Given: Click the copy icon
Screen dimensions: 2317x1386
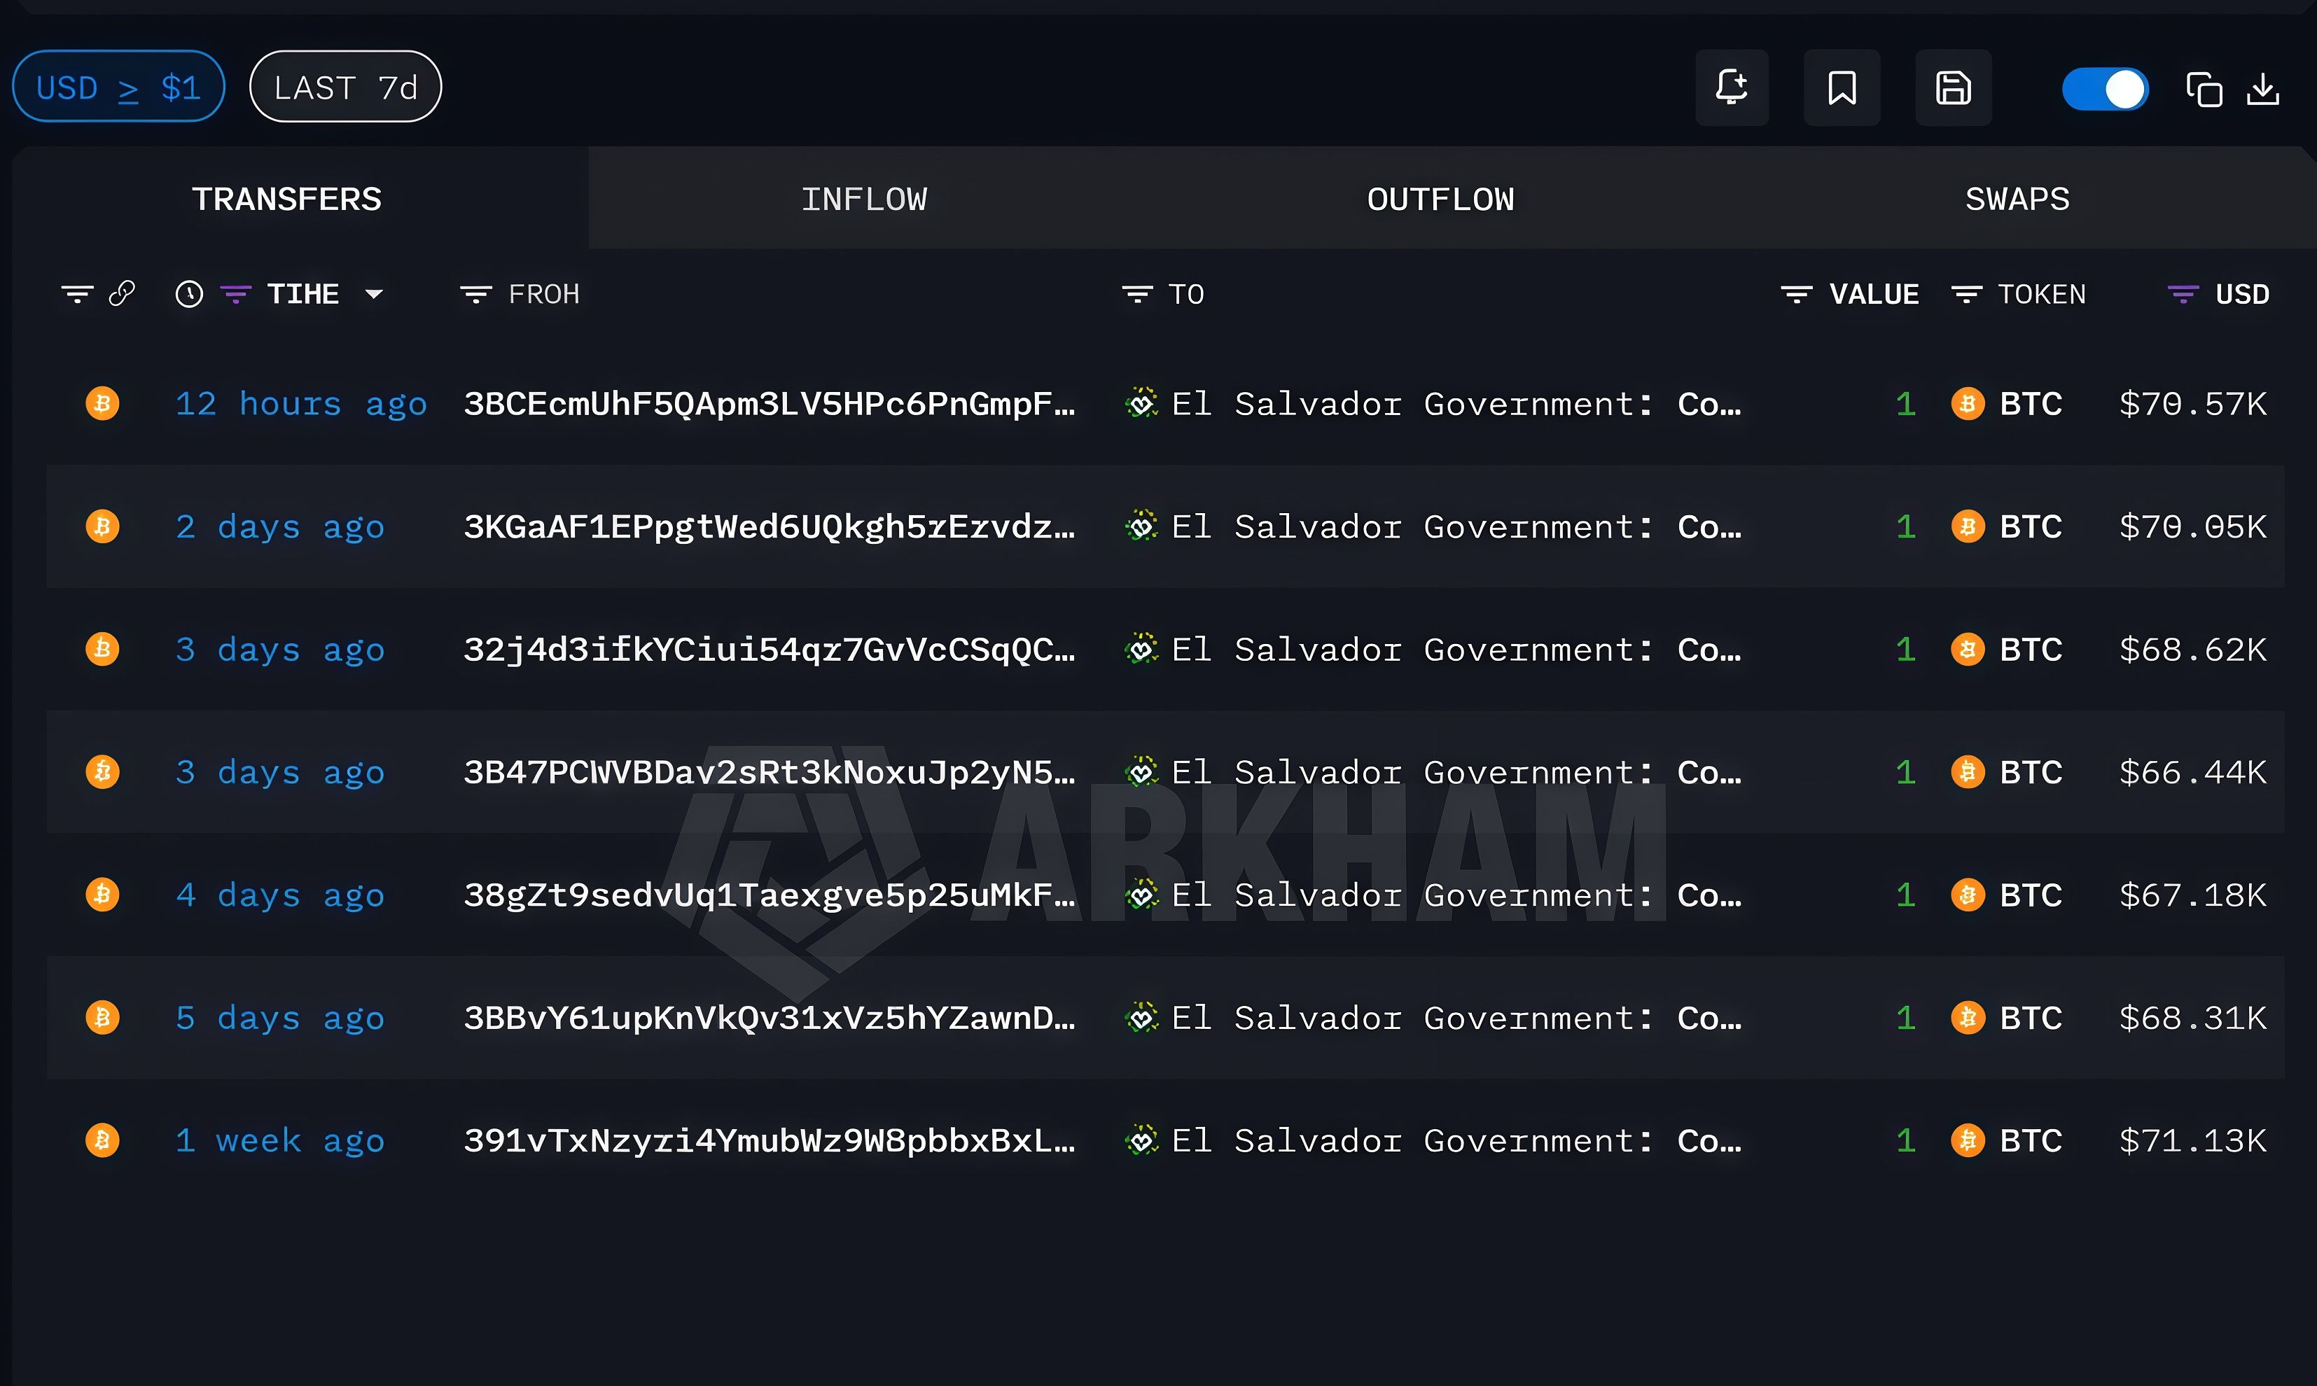Looking at the screenshot, I should 2204,90.
